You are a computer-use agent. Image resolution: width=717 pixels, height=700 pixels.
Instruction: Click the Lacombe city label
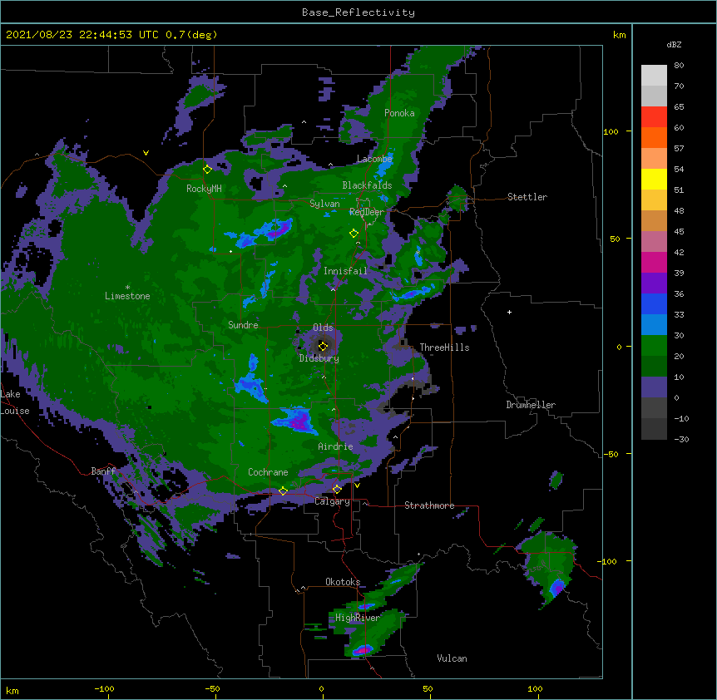374,159
